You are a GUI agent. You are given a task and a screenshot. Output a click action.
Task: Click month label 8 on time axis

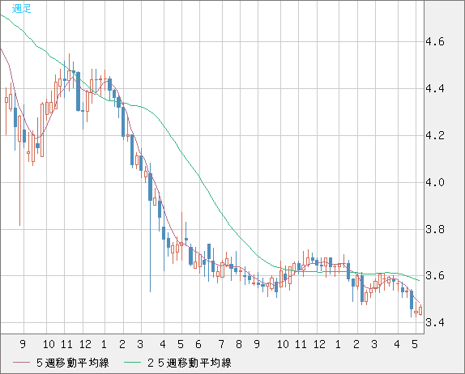[239, 344]
